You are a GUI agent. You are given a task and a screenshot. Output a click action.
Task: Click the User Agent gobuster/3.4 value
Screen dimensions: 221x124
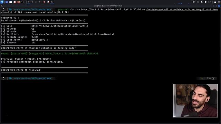[x=40, y=40]
